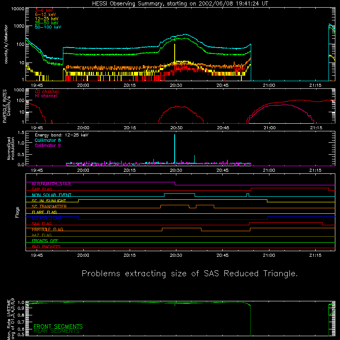Image resolution: width=340 pixels, height=340 pixels.
Task: Click the SC_TRANSMITTER flag label
Action: tap(49, 207)
